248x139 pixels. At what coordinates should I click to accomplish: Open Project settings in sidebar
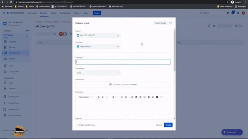[15, 115]
